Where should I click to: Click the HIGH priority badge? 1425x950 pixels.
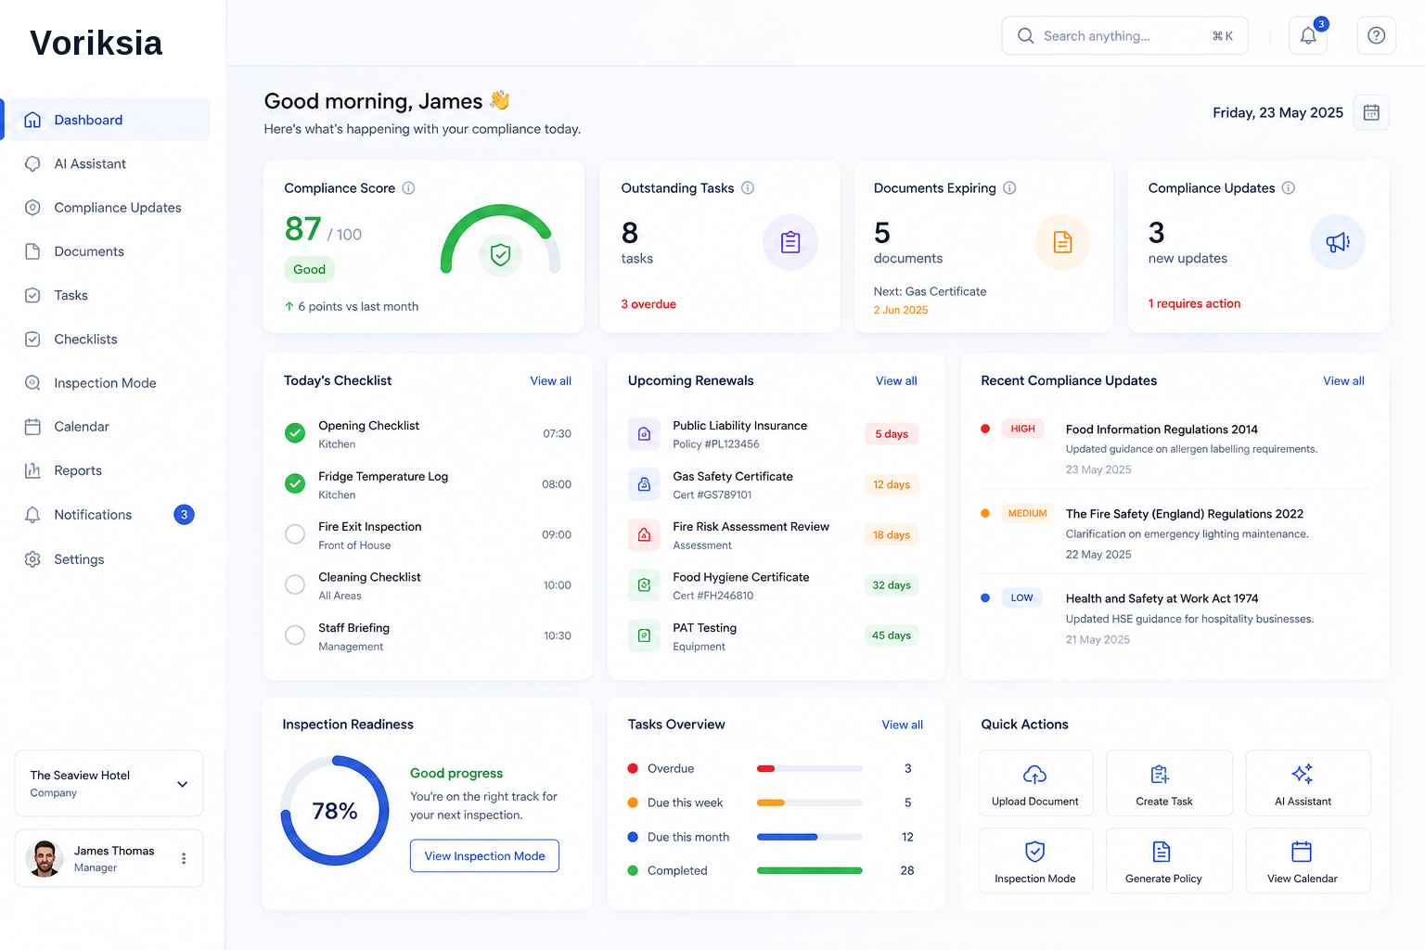pos(1022,429)
